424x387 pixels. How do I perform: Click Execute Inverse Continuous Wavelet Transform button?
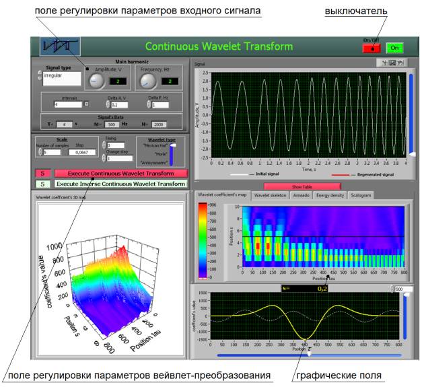point(120,183)
